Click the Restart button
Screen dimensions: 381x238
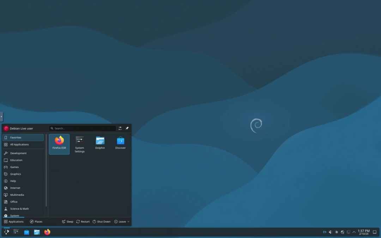point(83,221)
